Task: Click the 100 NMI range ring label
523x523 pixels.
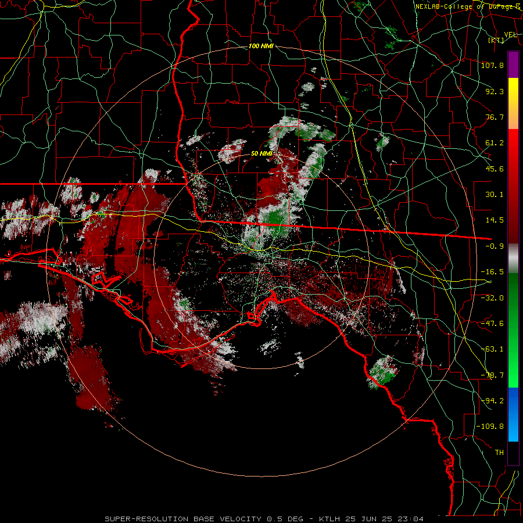Action: (x=261, y=46)
